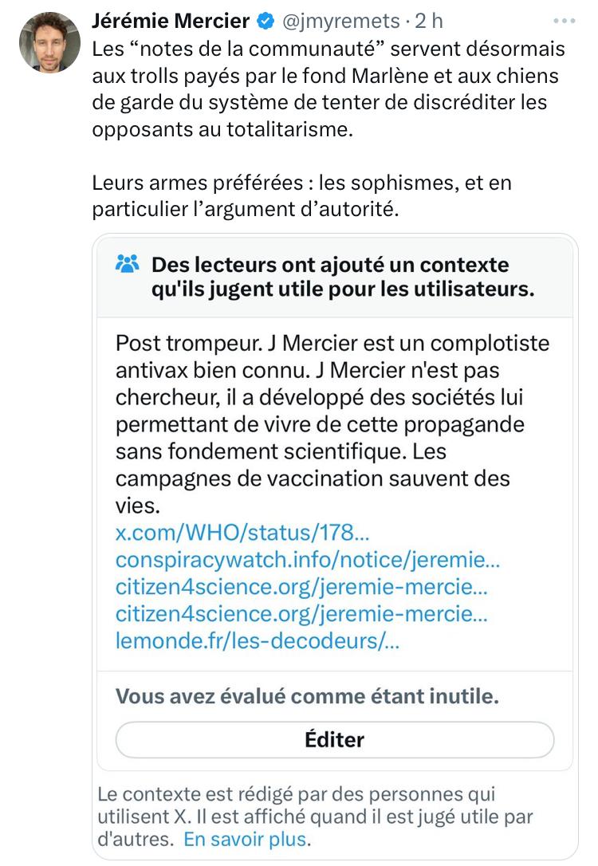Open Jérémie Mercier's profile photo

pos(49,42)
